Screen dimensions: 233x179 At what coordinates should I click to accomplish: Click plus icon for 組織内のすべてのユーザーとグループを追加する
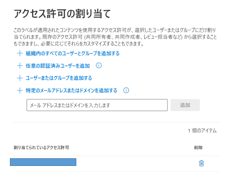click(x=20, y=53)
